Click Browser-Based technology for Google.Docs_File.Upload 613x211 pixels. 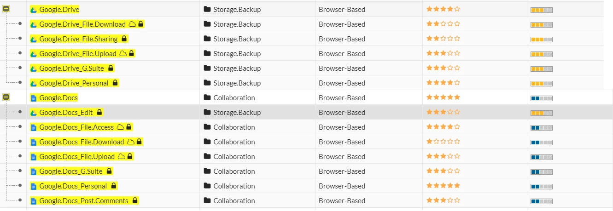pyautogui.click(x=342, y=157)
